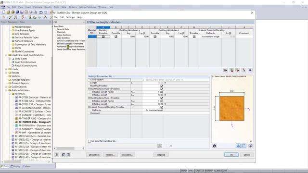Toggle Buckling About Axis y Possible checkbox in table
The height and width of the screenshot is (173, 308).
point(116,37)
